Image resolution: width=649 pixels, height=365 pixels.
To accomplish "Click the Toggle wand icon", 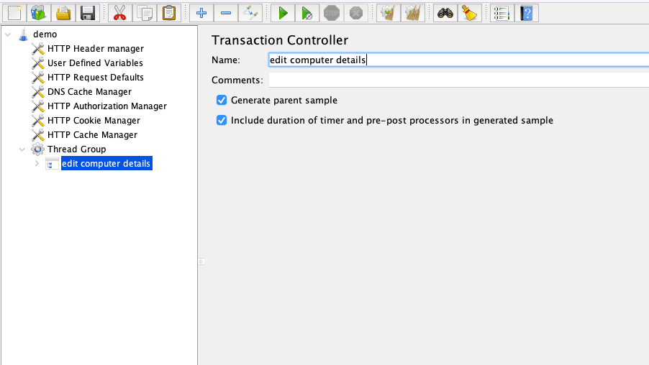I will 250,13.
